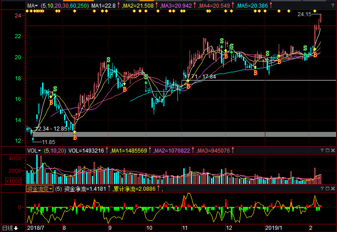Expand the 资金流变 indicator dropdown
Screen dimensions: 337x232
pyautogui.click(x=39, y=189)
